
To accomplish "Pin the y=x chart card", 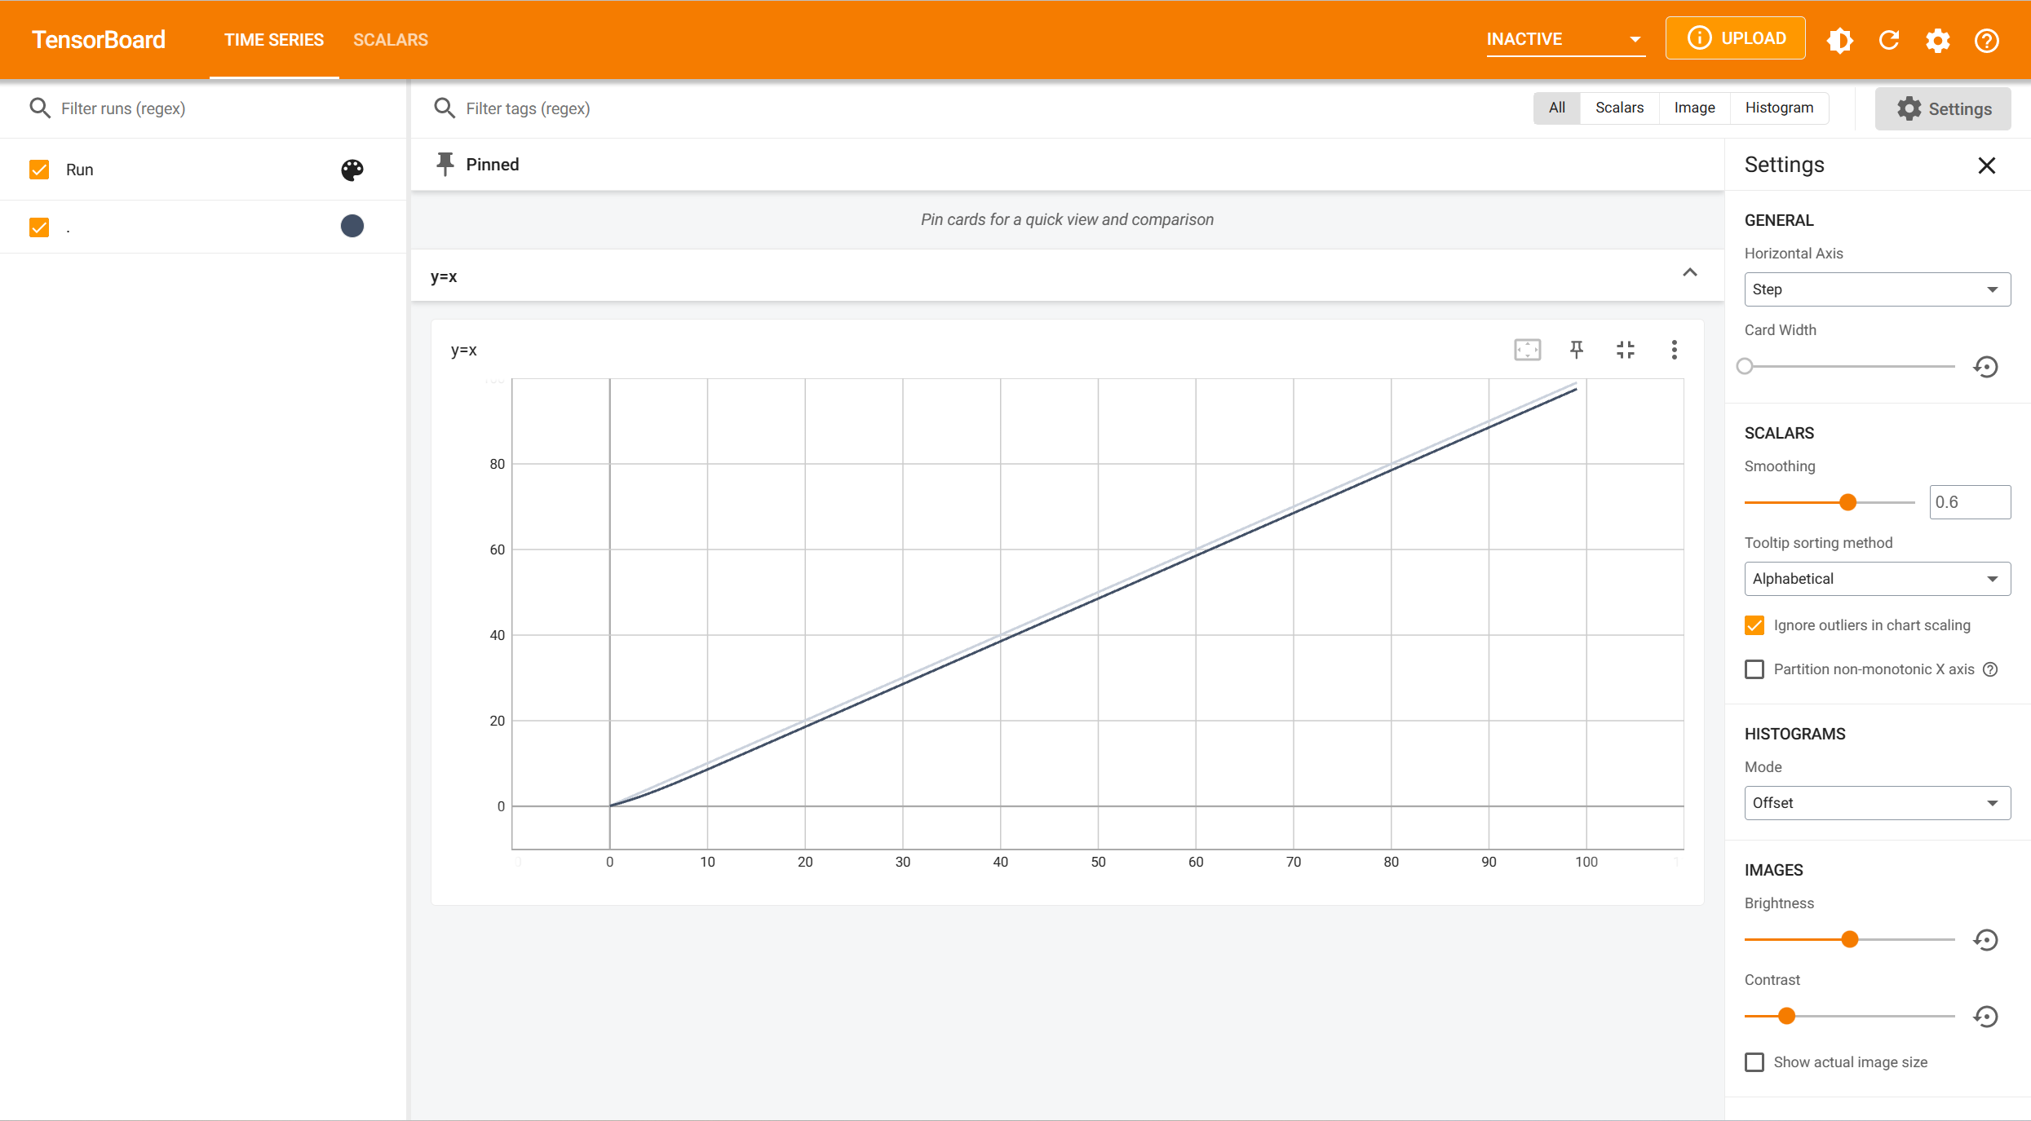I will 1577,350.
